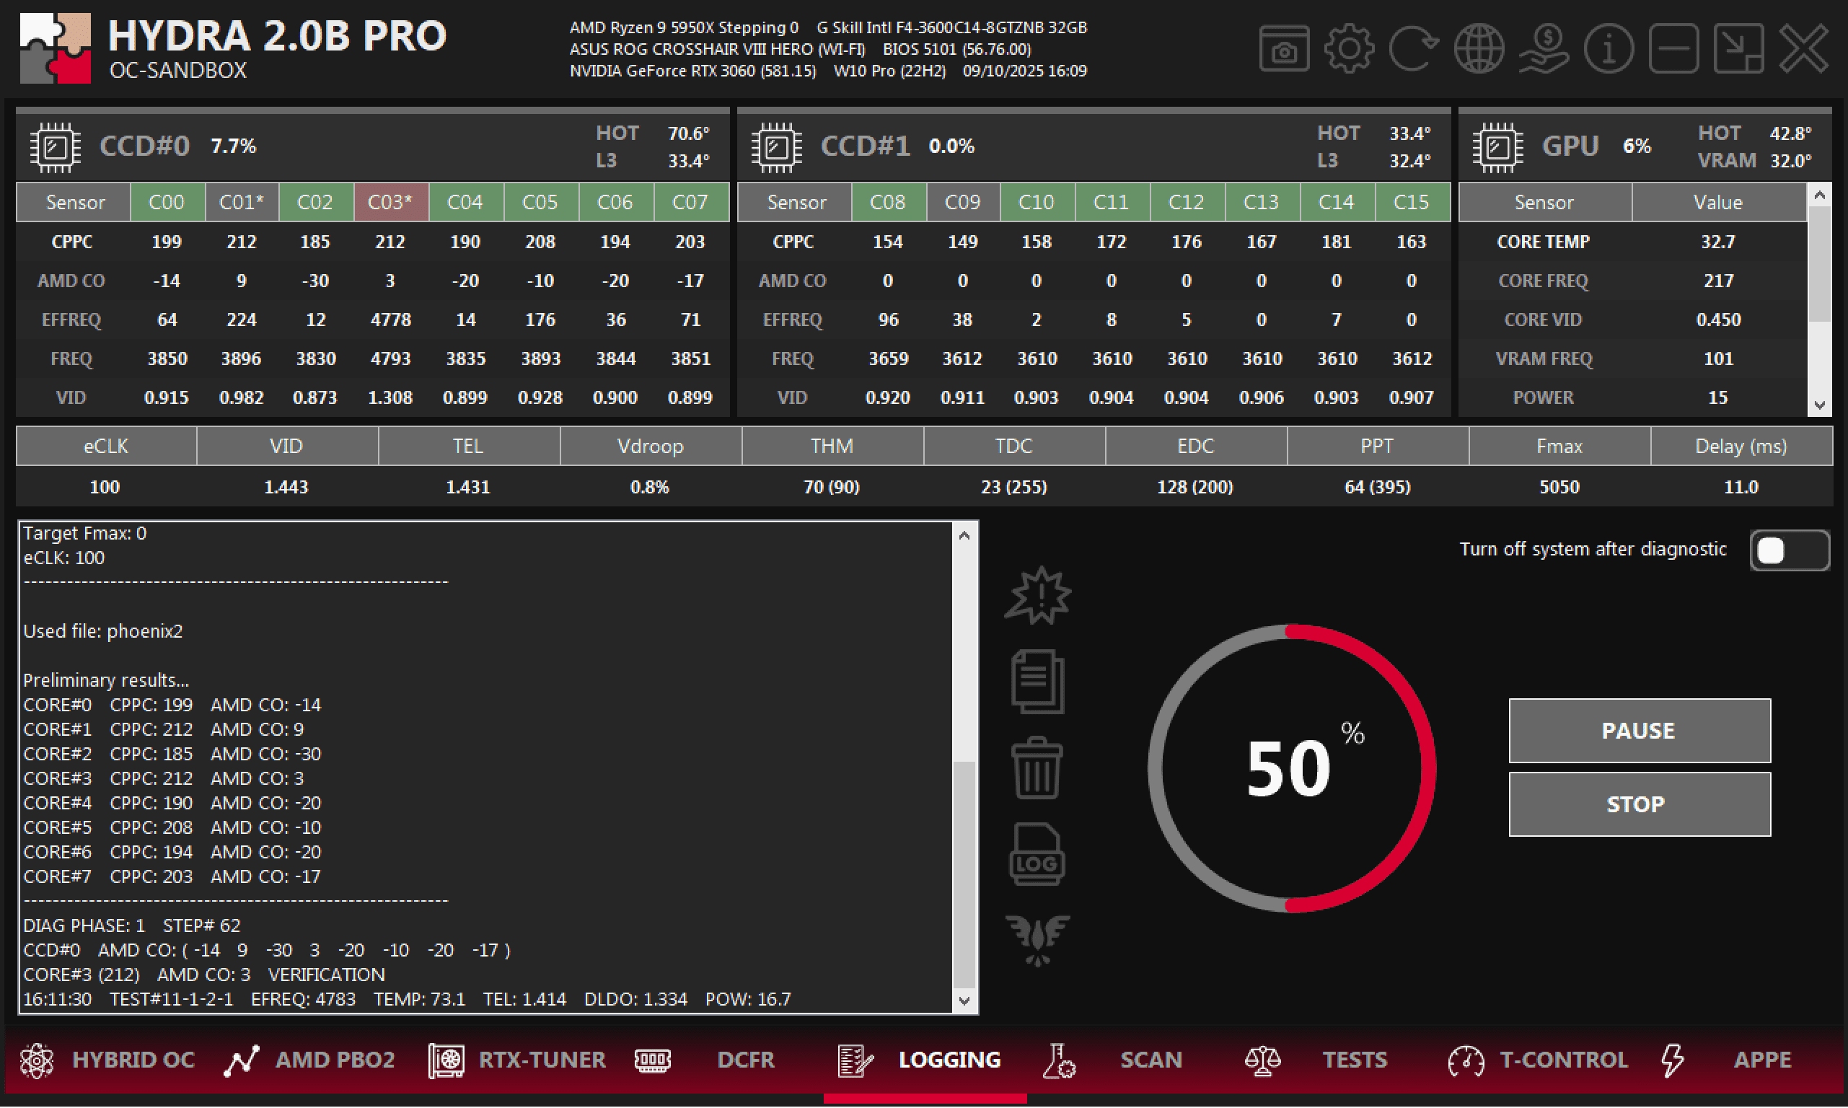Viewport: 1848px width, 1108px height.
Task: Toggle Turn off system after diagnostic
Action: point(1788,551)
